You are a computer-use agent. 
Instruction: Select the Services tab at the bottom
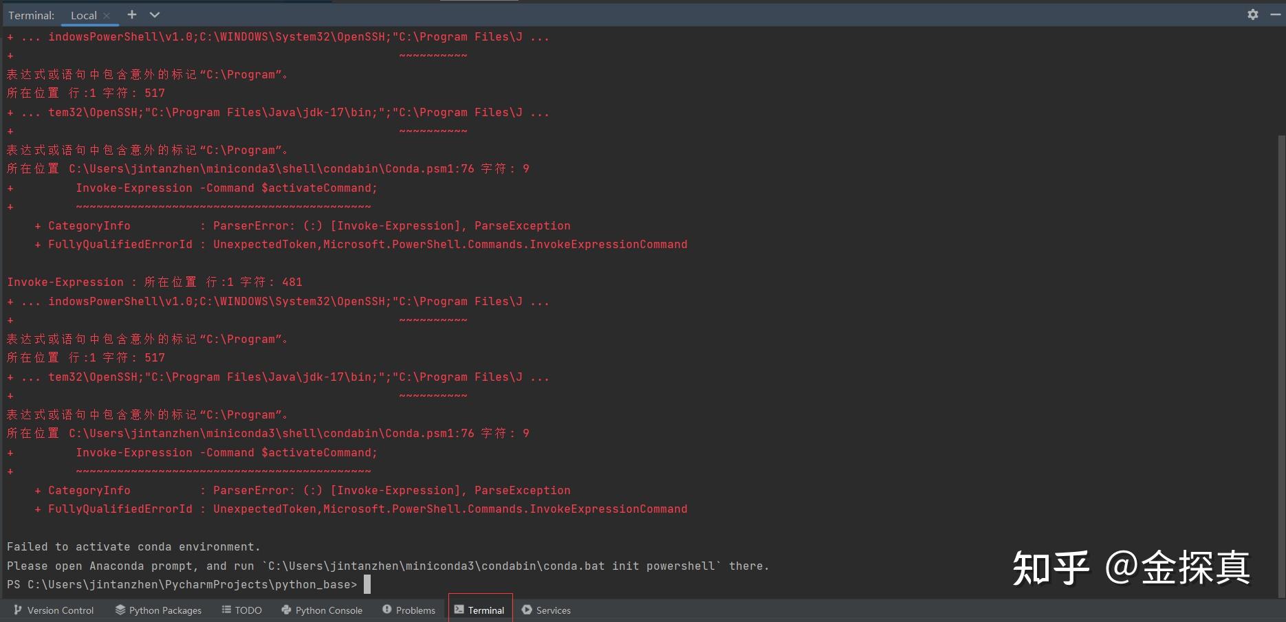[x=546, y=610]
